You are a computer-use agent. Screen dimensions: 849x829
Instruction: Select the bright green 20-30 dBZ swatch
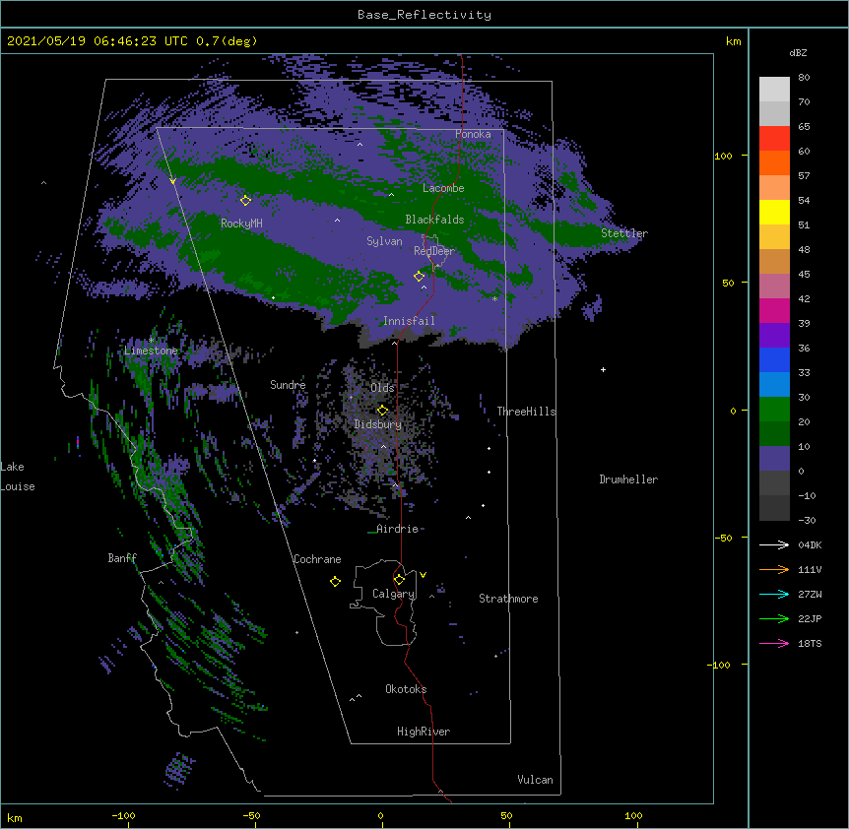pyautogui.click(x=774, y=410)
